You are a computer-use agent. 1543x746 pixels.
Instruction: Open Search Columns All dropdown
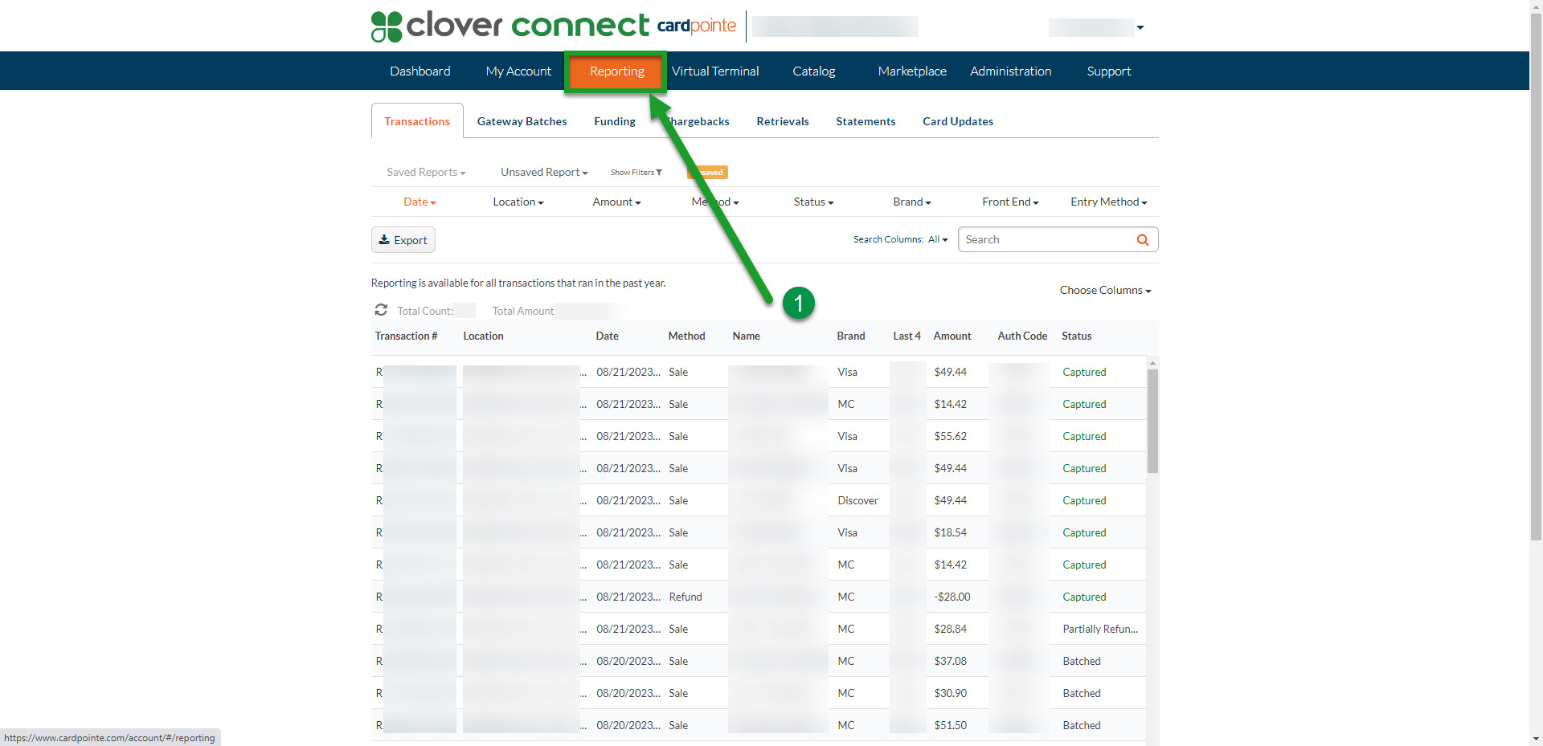coord(937,240)
